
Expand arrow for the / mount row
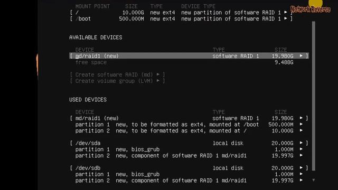click(286, 12)
